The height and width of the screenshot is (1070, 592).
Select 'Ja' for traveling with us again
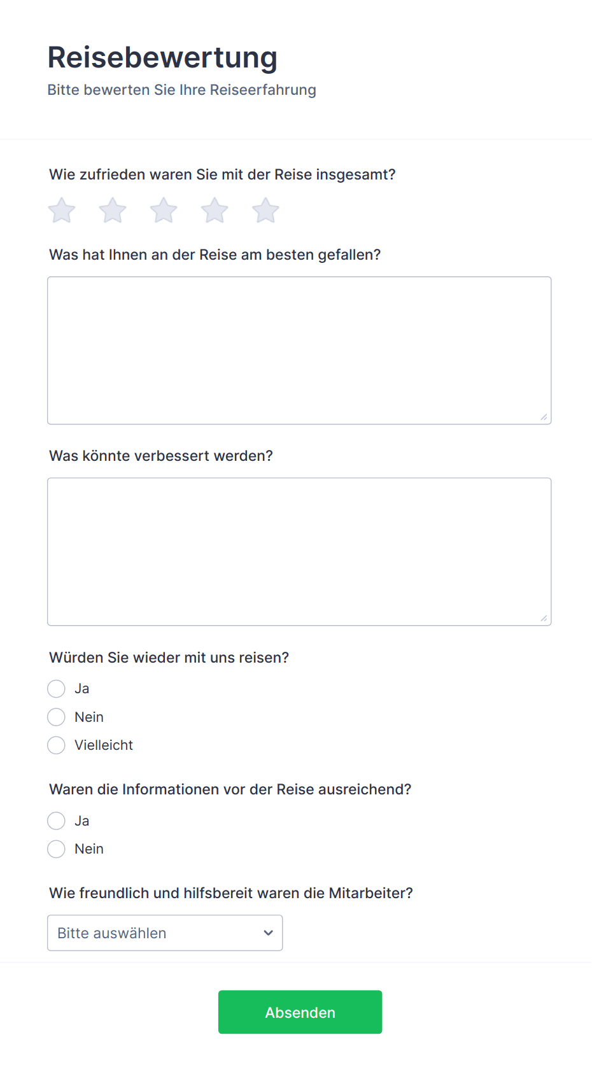click(57, 689)
